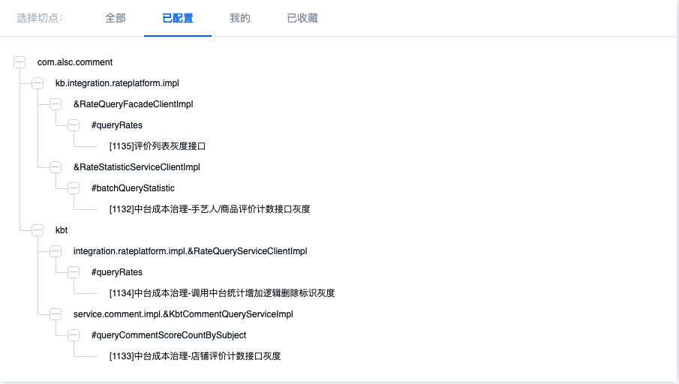The height and width of the screenshot is (384, 679).
Task: Collapse the &RateQueryFacadeClientImpl node
Action: coord(56,104)
